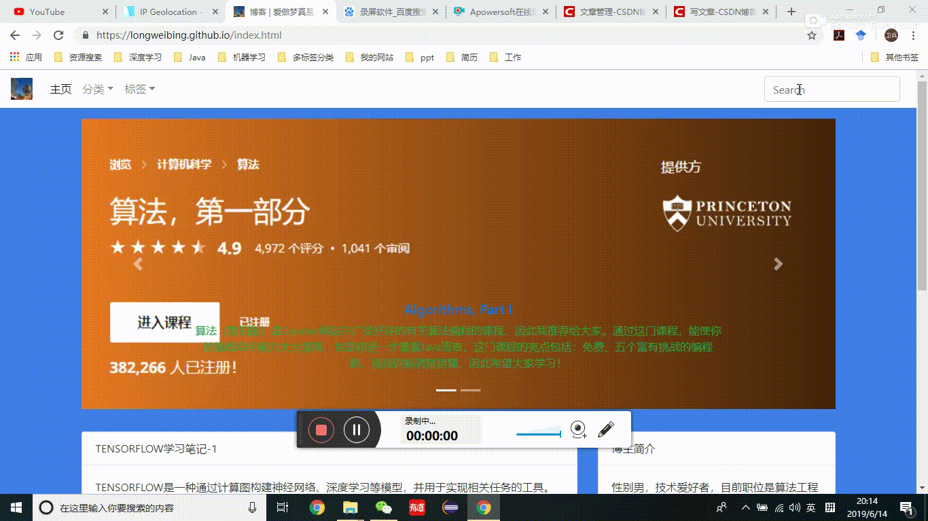Select the first carousel indicator
The width and height of the screenshot is (928, 521).
[x=446, y=390]
